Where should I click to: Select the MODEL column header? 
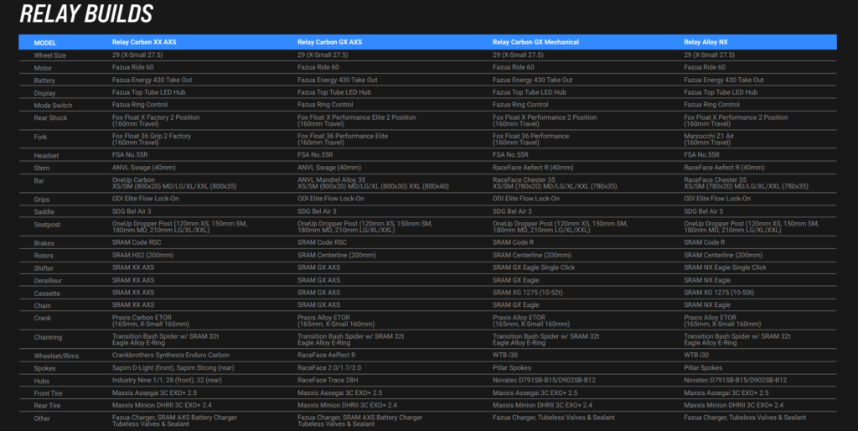(45, 43)
